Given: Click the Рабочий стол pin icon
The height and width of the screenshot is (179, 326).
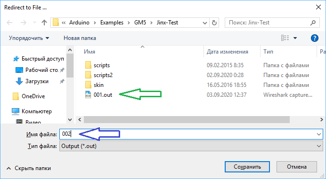Looking at the screenshot, I should tap(62, 70).
